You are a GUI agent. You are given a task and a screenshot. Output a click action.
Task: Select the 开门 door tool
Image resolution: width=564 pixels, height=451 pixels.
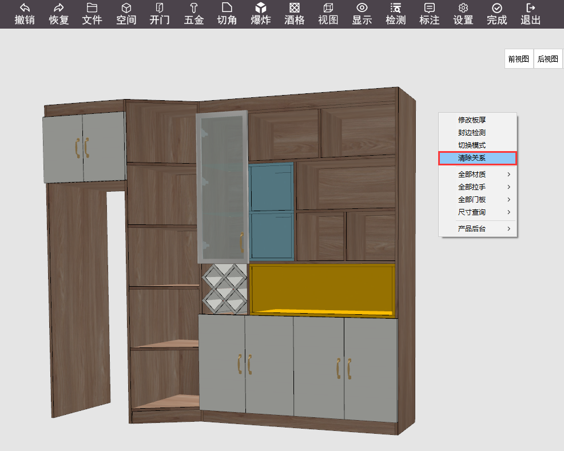tap(160, 14)
